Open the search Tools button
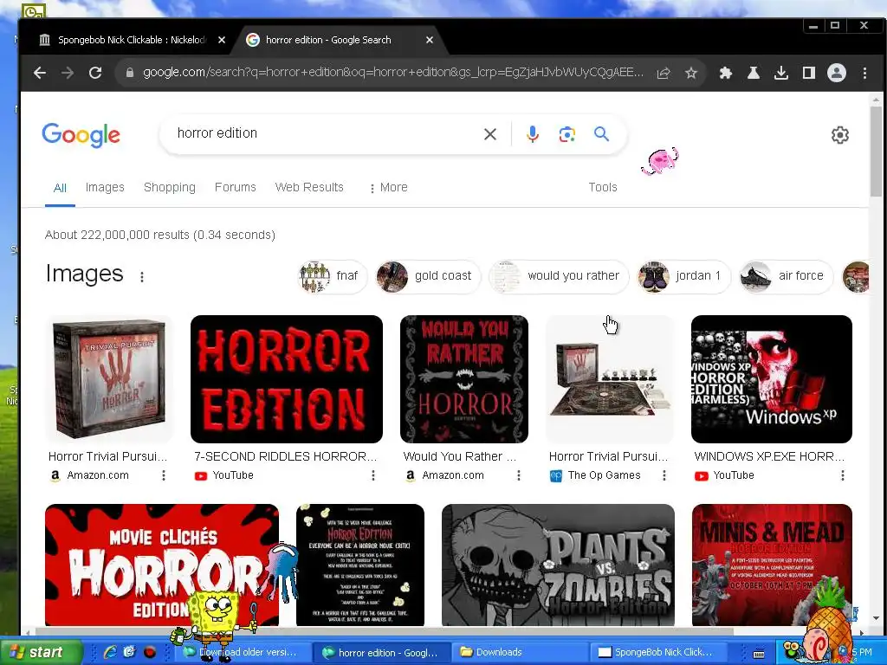The image size is (887, 665). [603, 187]
